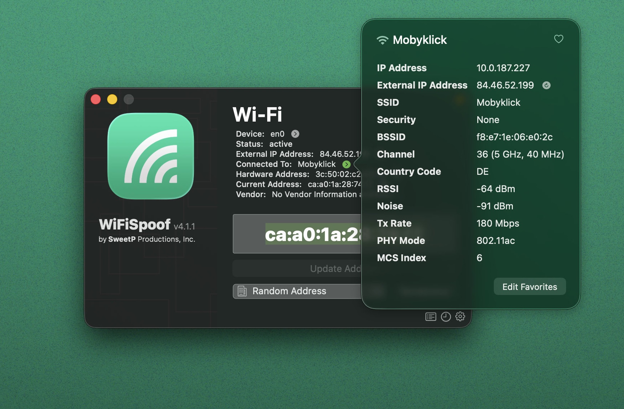Image resolution: width=624 pixels, height=409 pixels.
Task: Click the MAC address input field
Action: point(297,234)
